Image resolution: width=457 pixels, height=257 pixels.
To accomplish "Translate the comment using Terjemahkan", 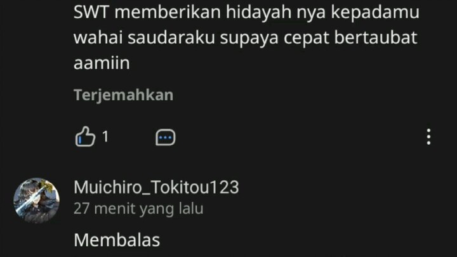I will 123,95.
